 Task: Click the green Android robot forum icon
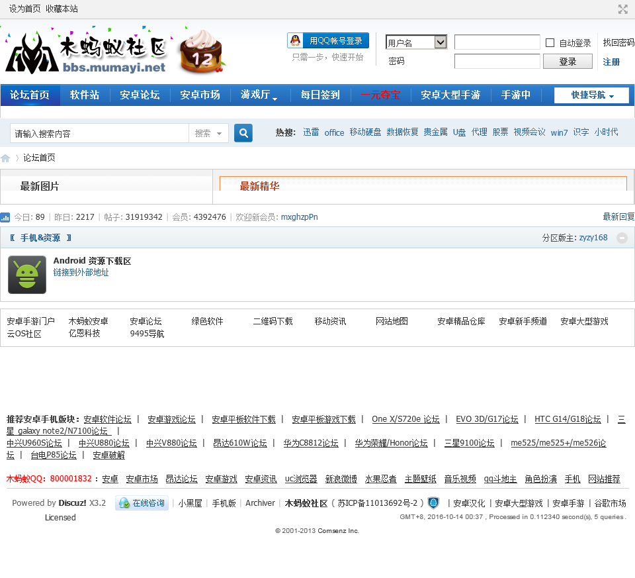pyautogui.click(x=27, y=274)
